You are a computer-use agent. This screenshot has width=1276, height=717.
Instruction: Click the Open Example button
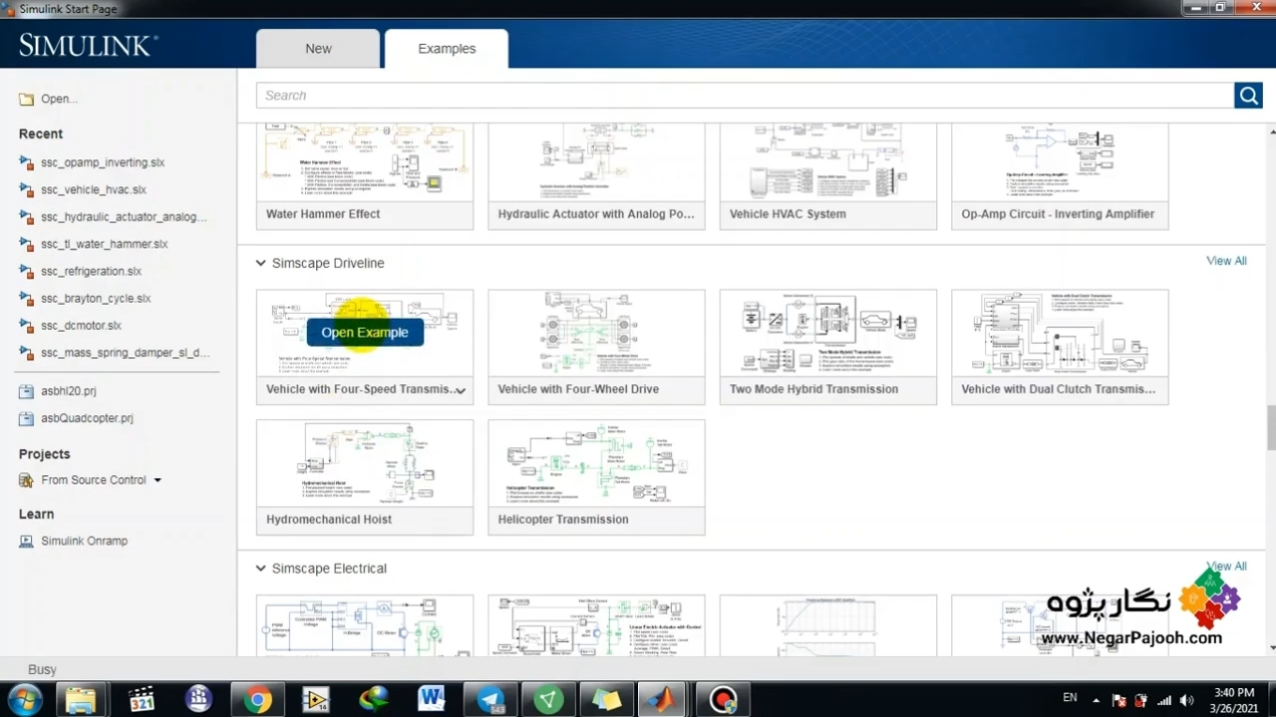[x=365, y=333]
